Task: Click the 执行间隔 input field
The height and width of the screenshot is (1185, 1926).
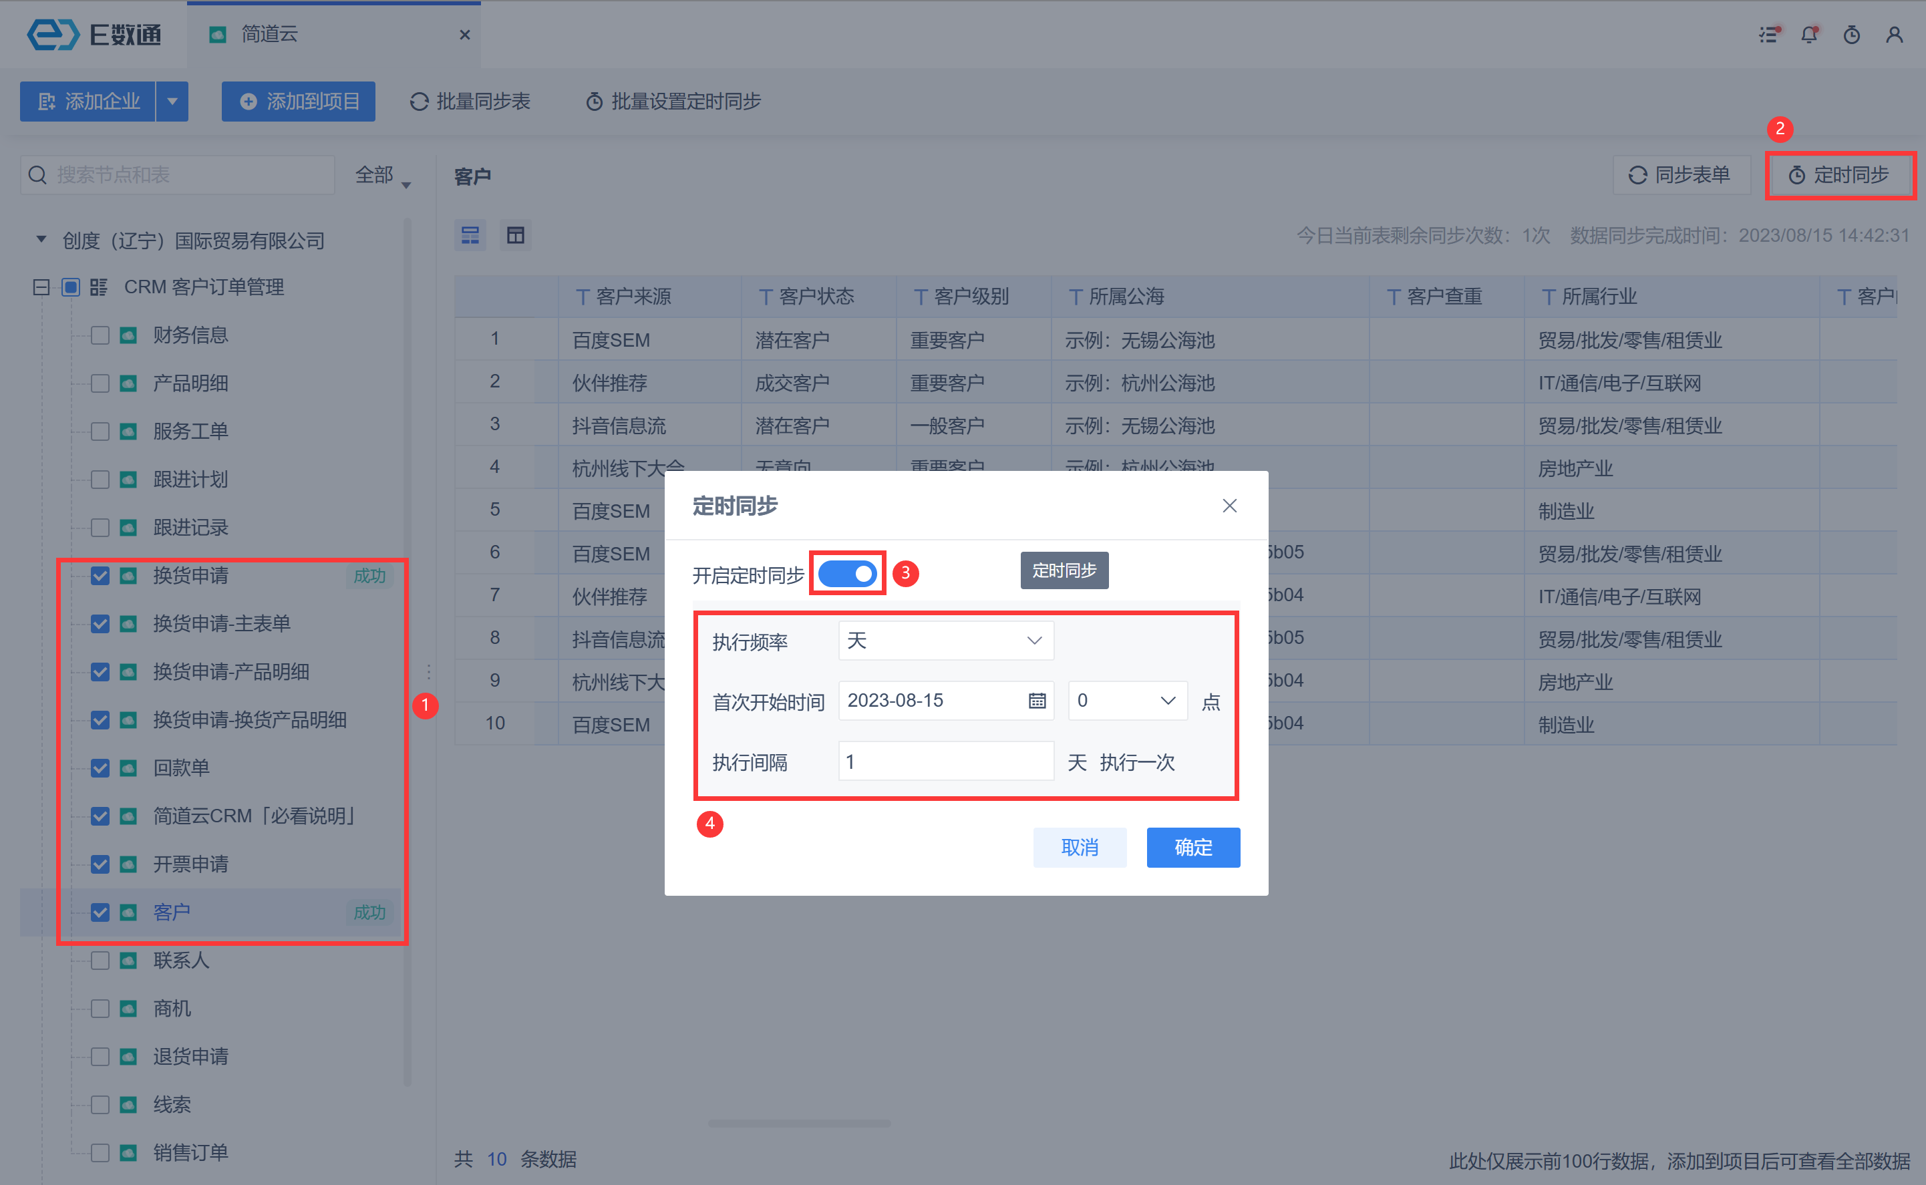Action: [945, 761]
